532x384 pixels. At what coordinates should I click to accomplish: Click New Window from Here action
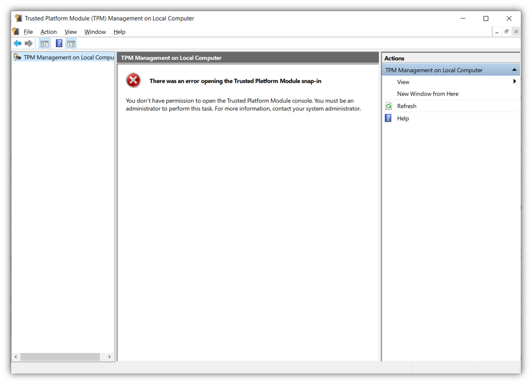coord(428,94)
